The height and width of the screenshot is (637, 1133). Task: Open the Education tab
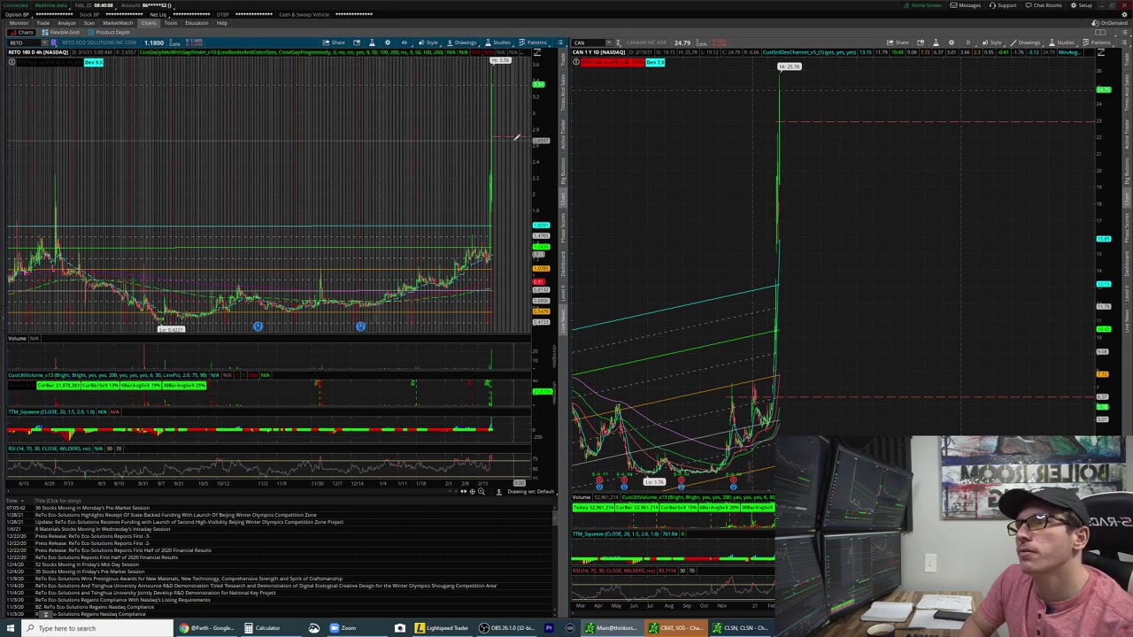[x=197, y=23]
